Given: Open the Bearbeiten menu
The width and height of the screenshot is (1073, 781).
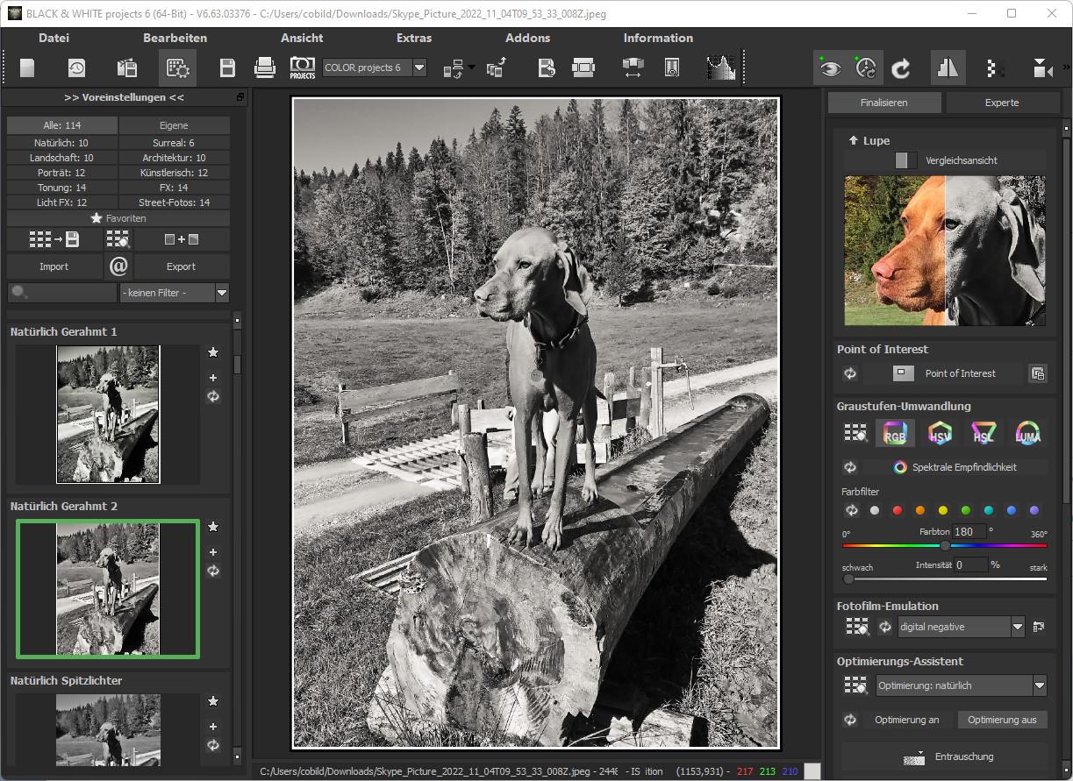Looking at the screenshot, I should 175,38.
